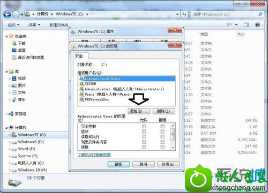Check Allow for 修改
This screenshot has width=268, height=193.
click(x=144, y=132)
